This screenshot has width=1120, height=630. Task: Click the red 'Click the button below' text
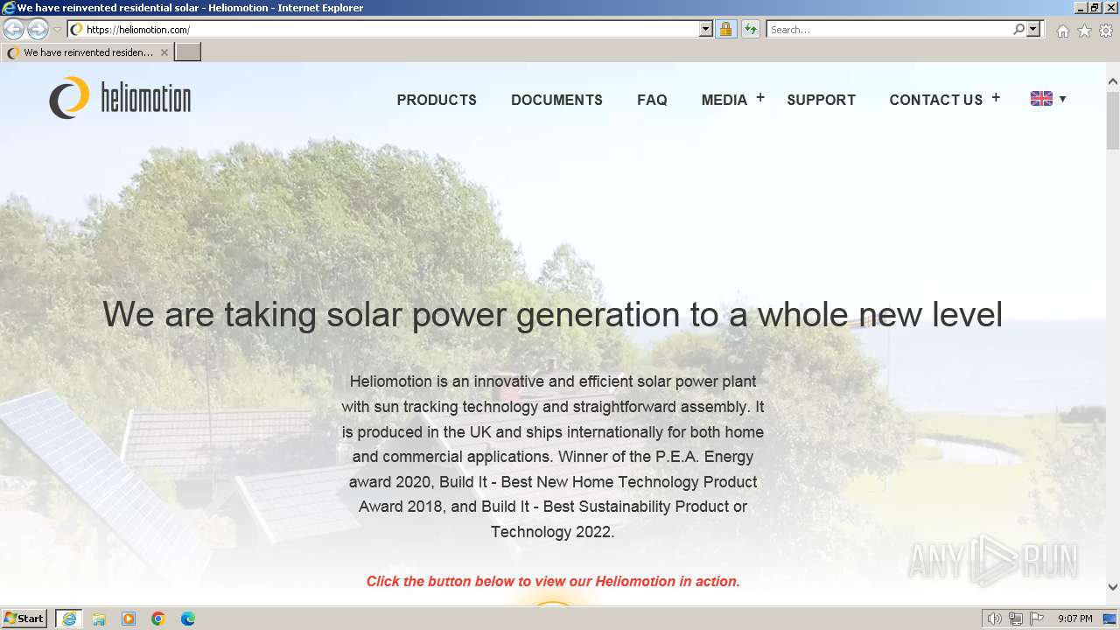(553, 581)
